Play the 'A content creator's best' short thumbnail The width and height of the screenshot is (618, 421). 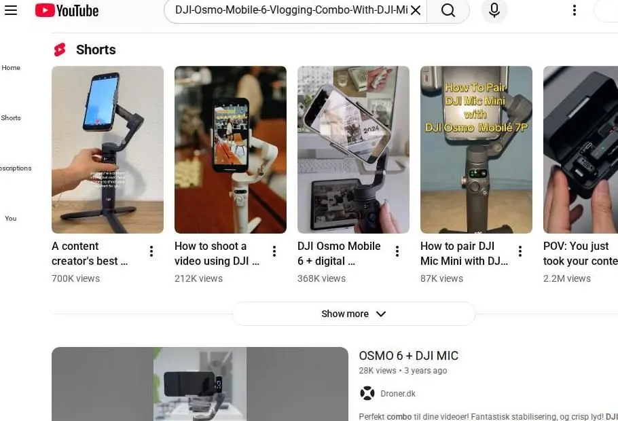[x=107, y=150]
